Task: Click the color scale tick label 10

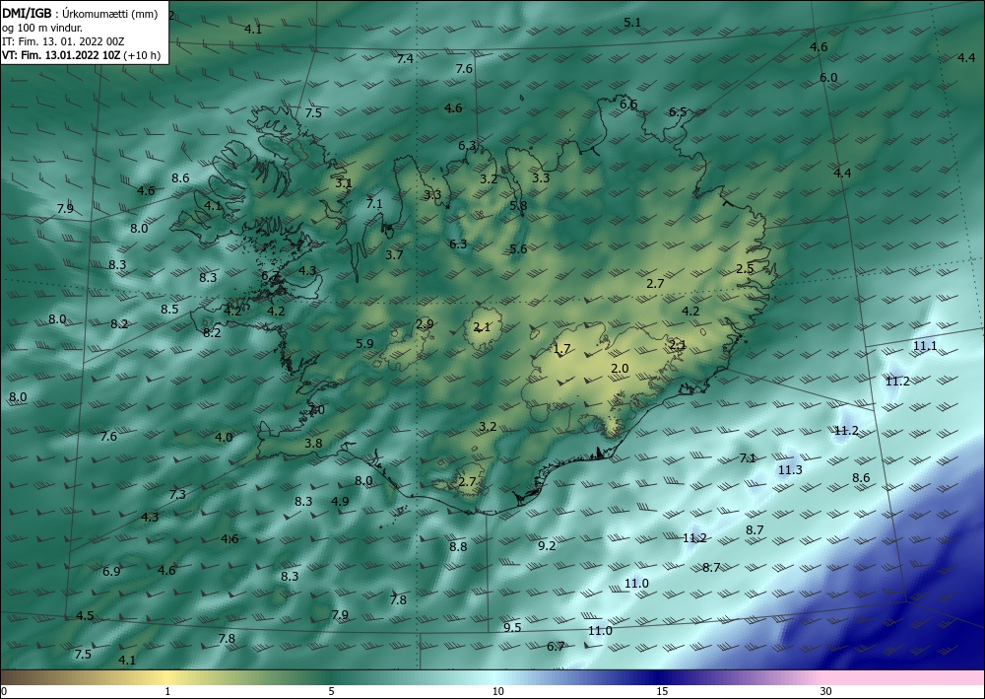Action: coord(498,691)
